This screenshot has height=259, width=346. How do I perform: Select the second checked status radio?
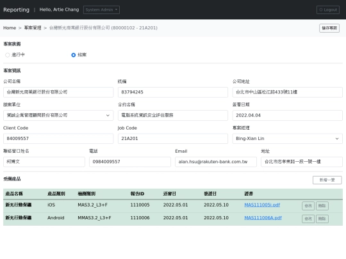click(x=74, y=55)
